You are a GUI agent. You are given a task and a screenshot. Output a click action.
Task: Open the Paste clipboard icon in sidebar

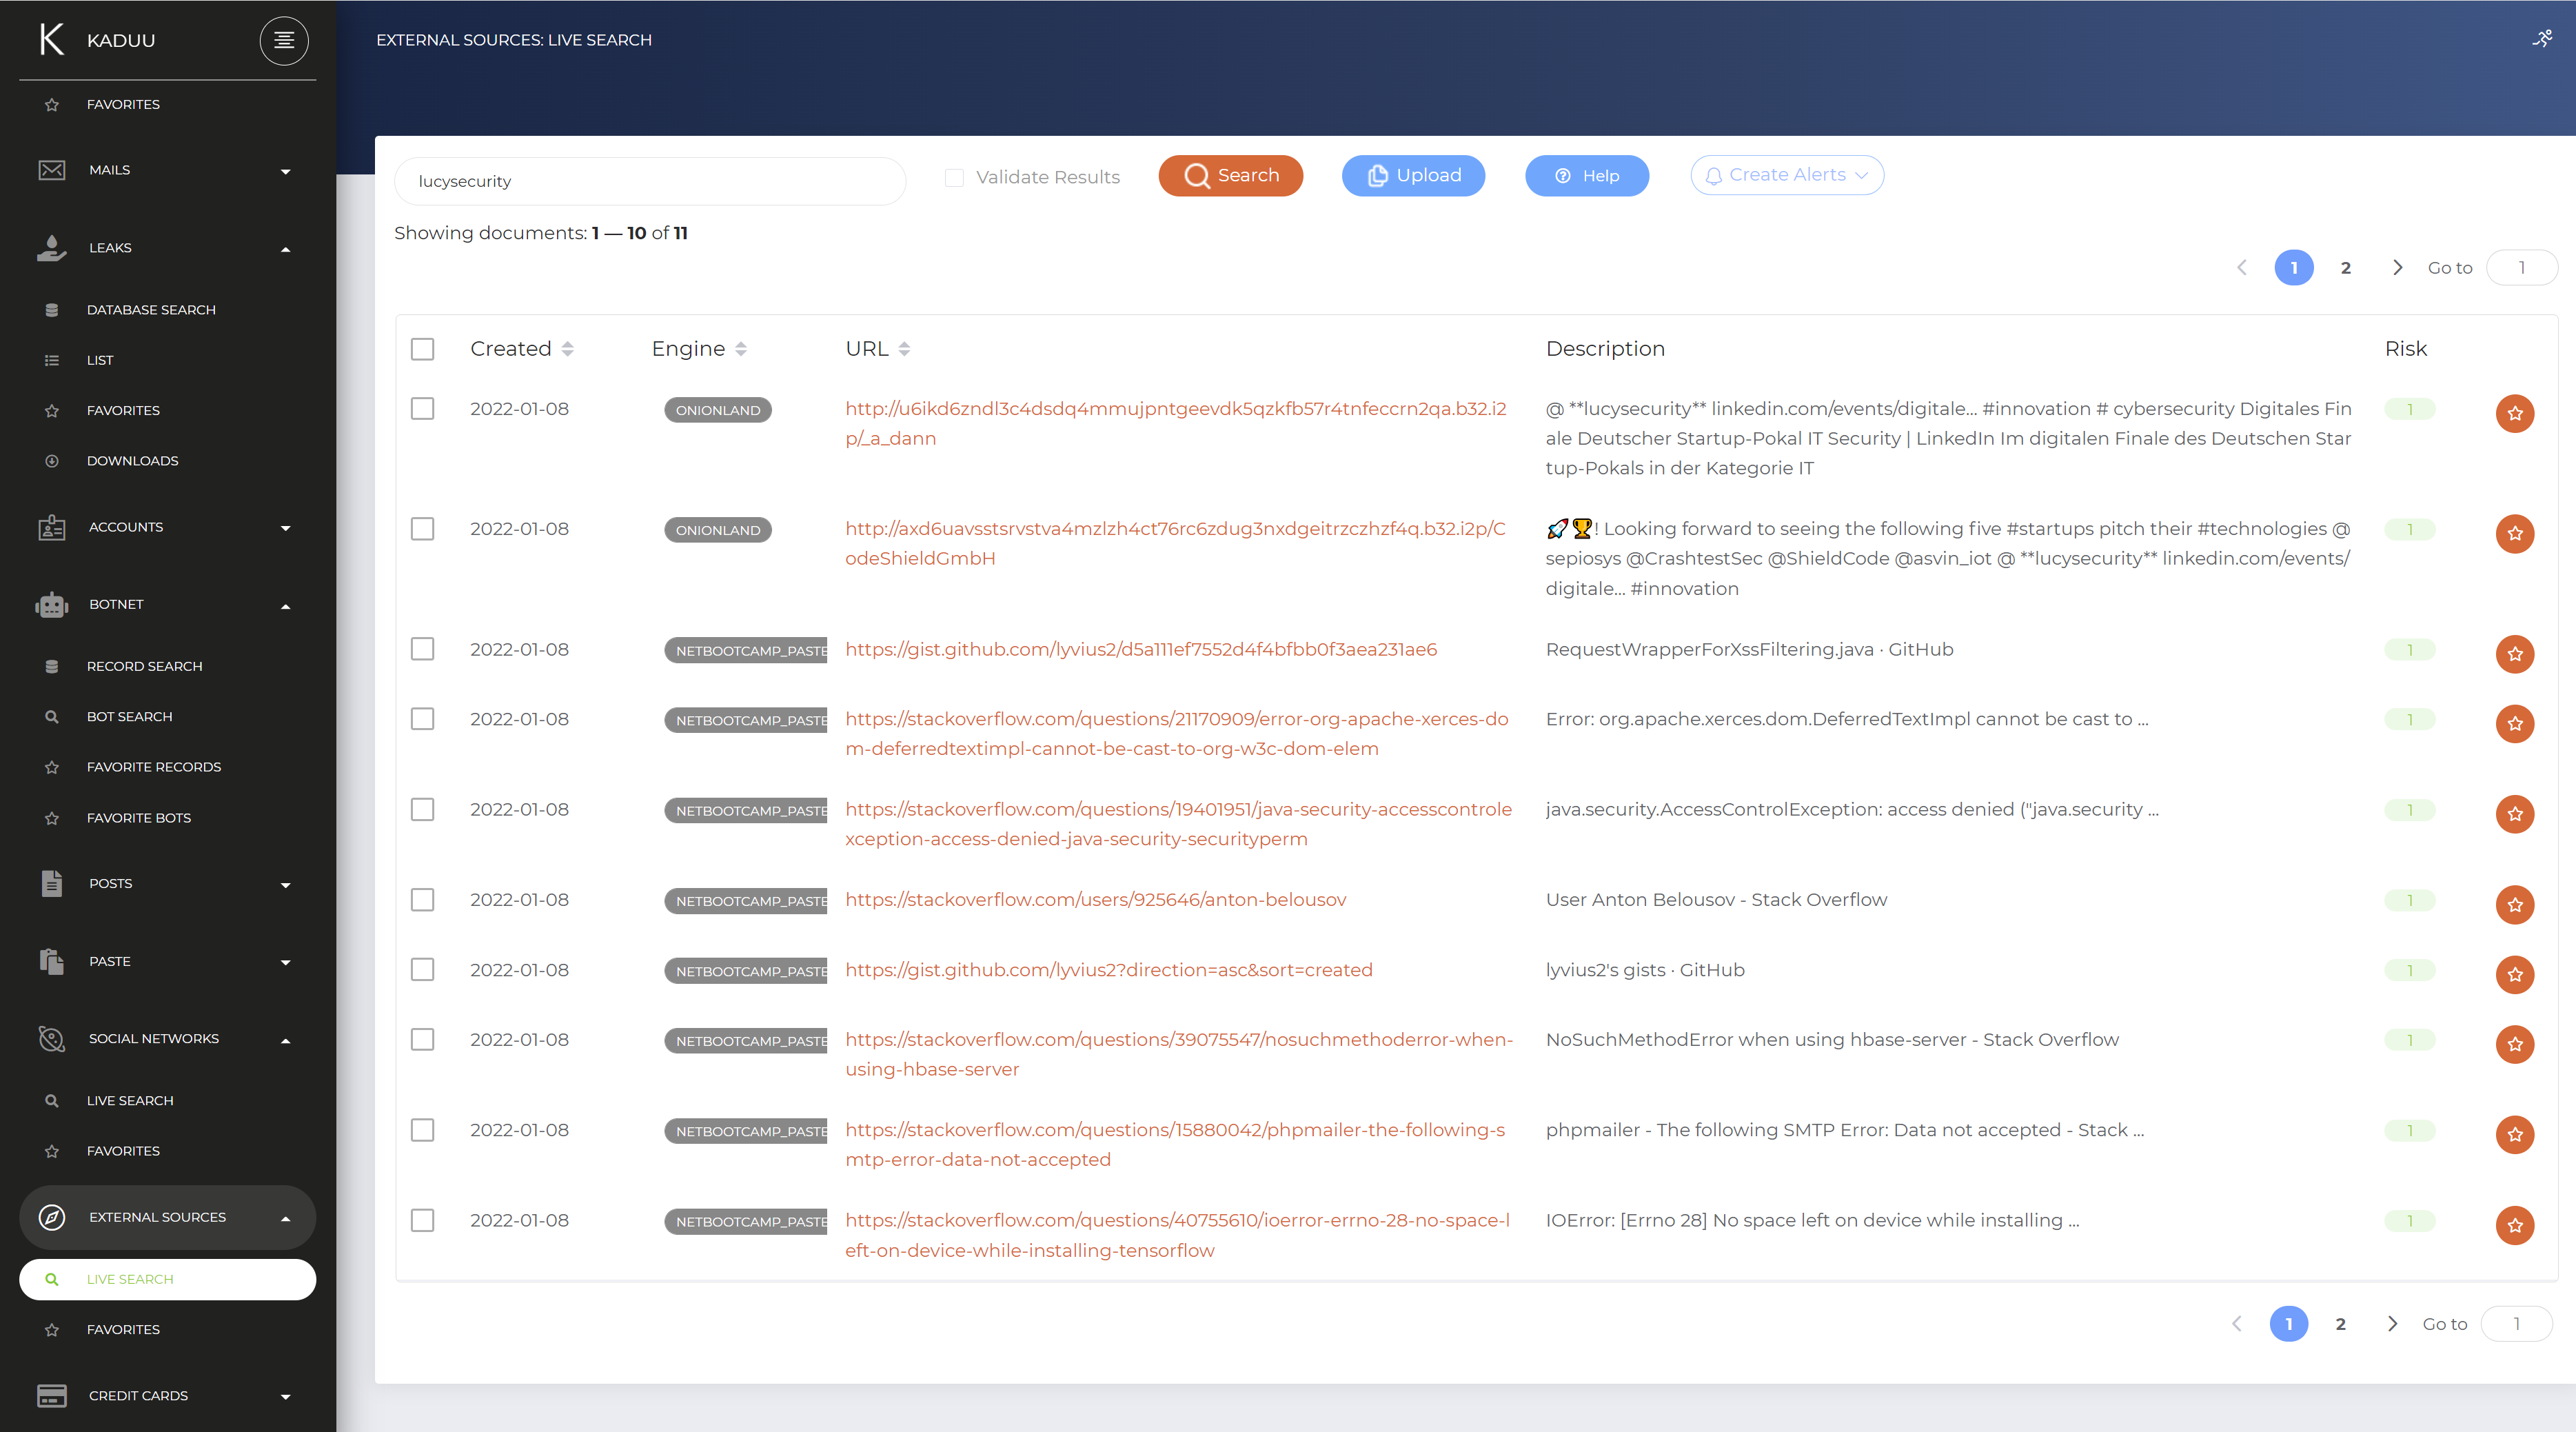[50, 961]
